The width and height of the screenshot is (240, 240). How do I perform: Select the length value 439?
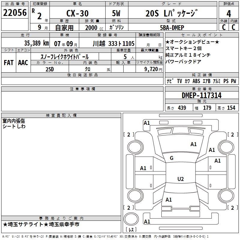(x=182, y=108)
